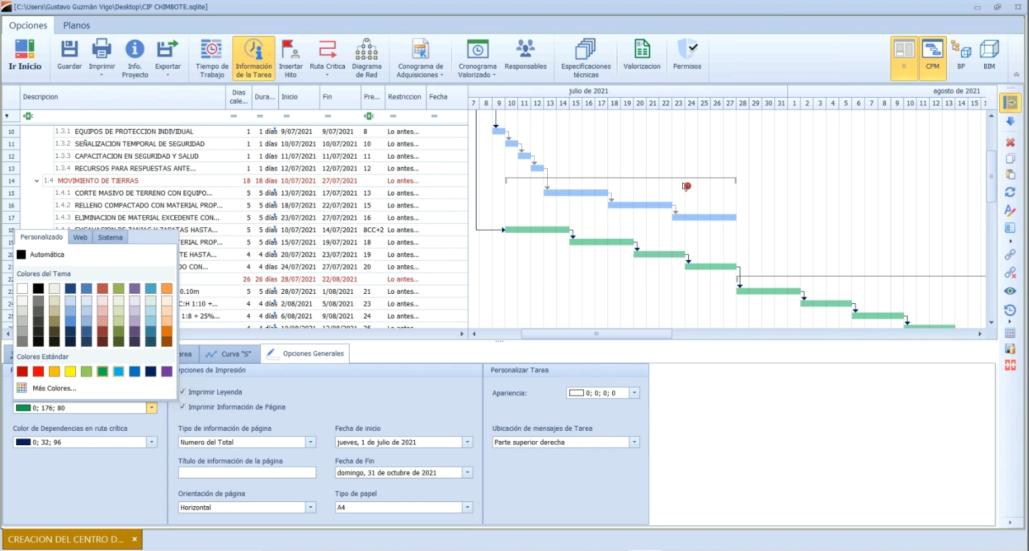Screen dimensions: 1029x551
Task: Open the Orientación de página dropdown
Action: tap(310, 508)
